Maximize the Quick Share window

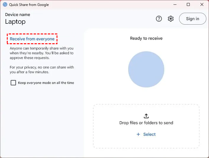(x=188, y=5)
